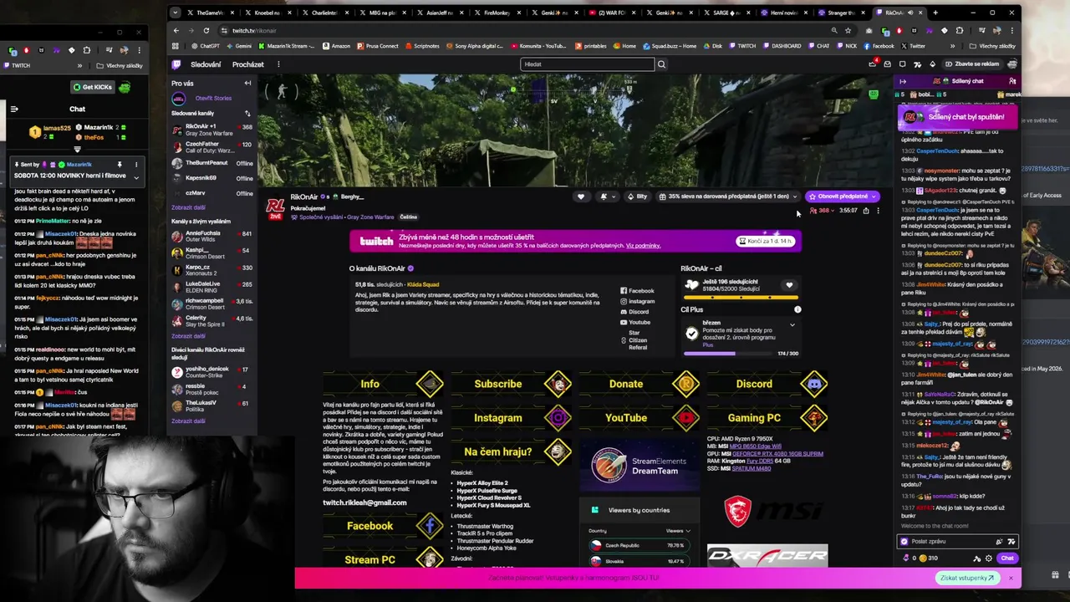This screenshot has height=602, width=1070.
Task: Open AnnieFuchsia channel in sidebar
Action: pos(212,236)
